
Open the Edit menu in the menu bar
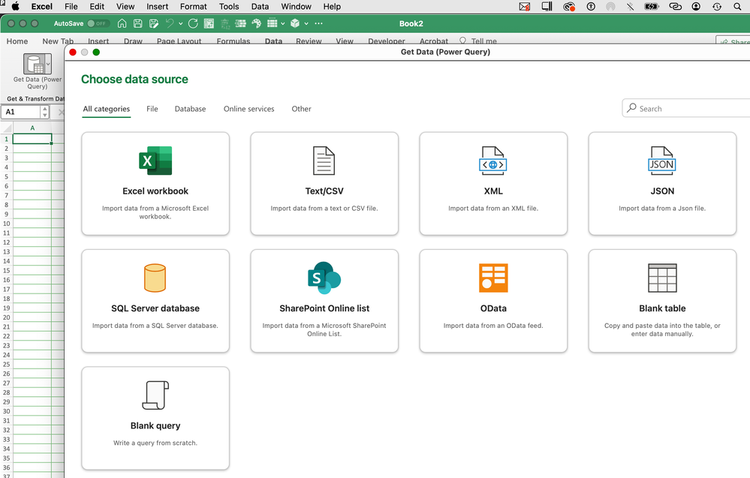tap(97, 6)
